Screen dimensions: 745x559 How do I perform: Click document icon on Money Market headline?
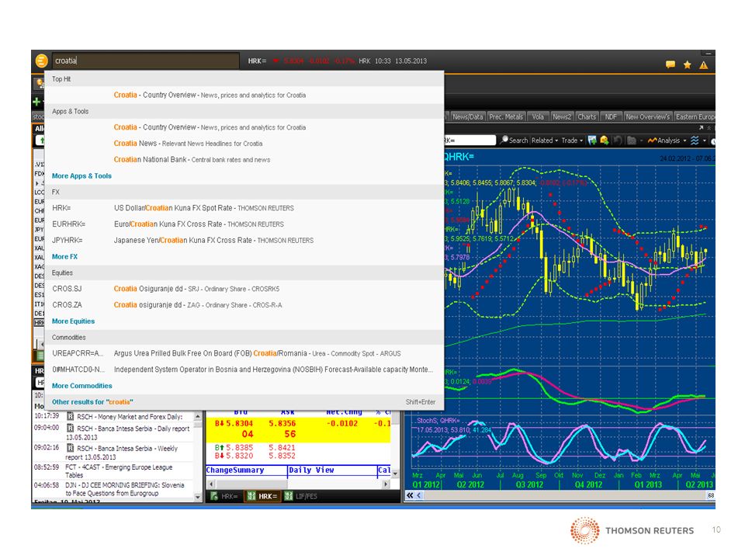click(x=71, y=416)
